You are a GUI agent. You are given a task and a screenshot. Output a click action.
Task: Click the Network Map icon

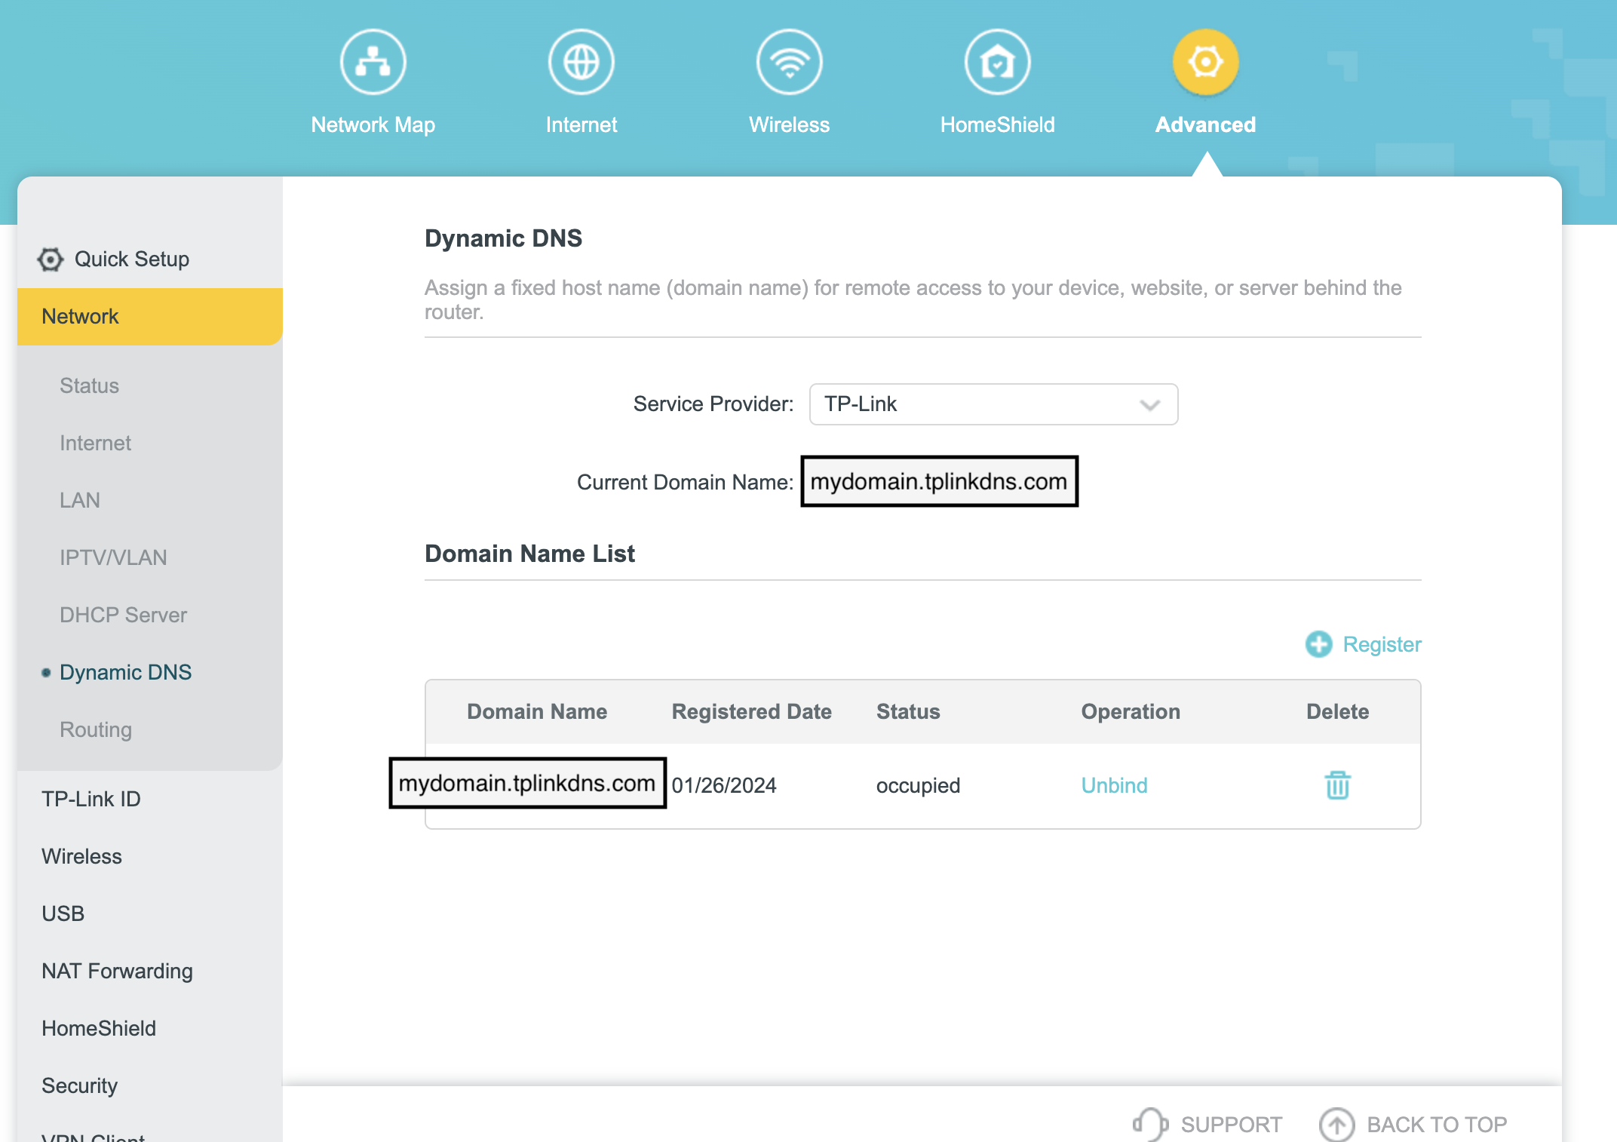[x=373, y=62]
